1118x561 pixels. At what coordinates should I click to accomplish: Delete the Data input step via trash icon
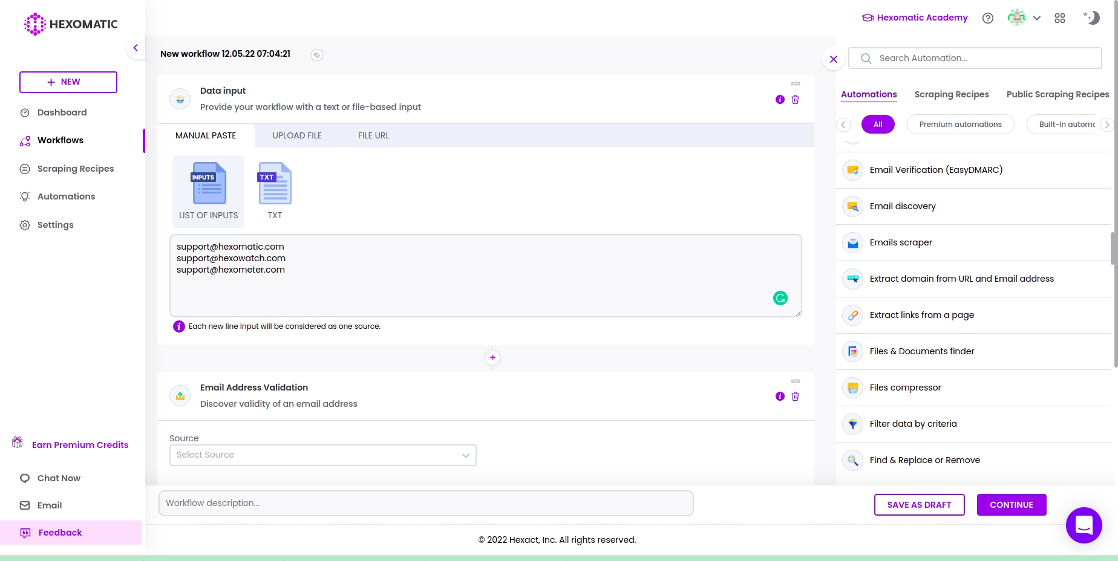coord(796,100)
